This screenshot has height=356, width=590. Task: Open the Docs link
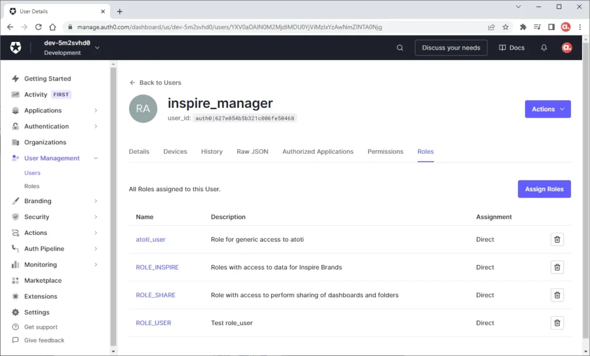512,48
